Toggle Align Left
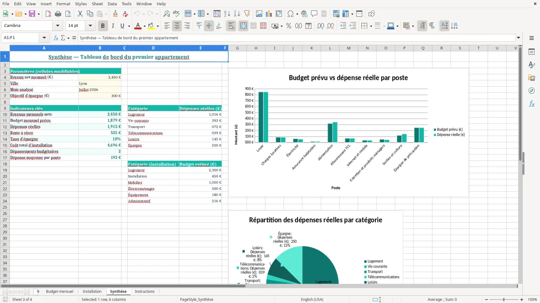The width and height of the screenshot is (540, 303). pos(167,26)
